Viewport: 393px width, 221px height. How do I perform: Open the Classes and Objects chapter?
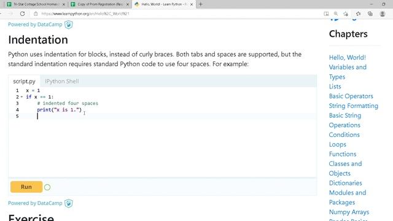(x=345, y=168)
